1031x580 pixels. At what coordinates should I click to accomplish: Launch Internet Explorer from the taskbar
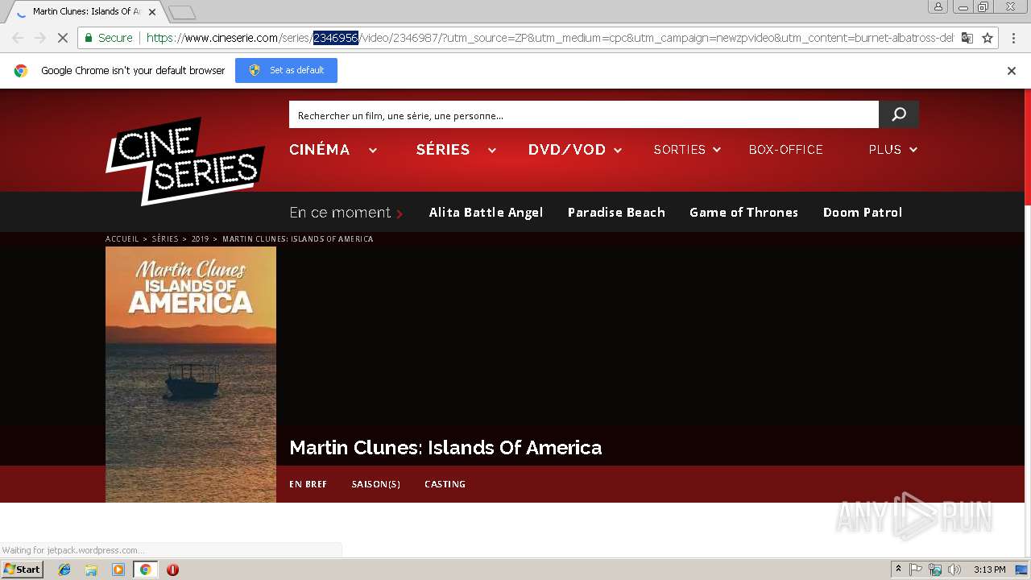[64, 570]
